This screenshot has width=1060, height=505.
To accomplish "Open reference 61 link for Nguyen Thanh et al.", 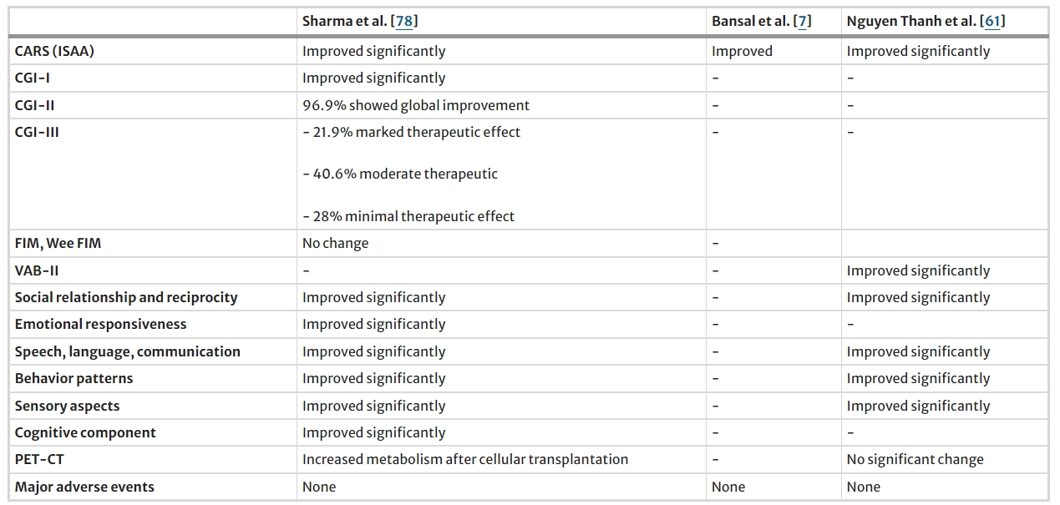I will pyautogui.click(x=993, y=22).
